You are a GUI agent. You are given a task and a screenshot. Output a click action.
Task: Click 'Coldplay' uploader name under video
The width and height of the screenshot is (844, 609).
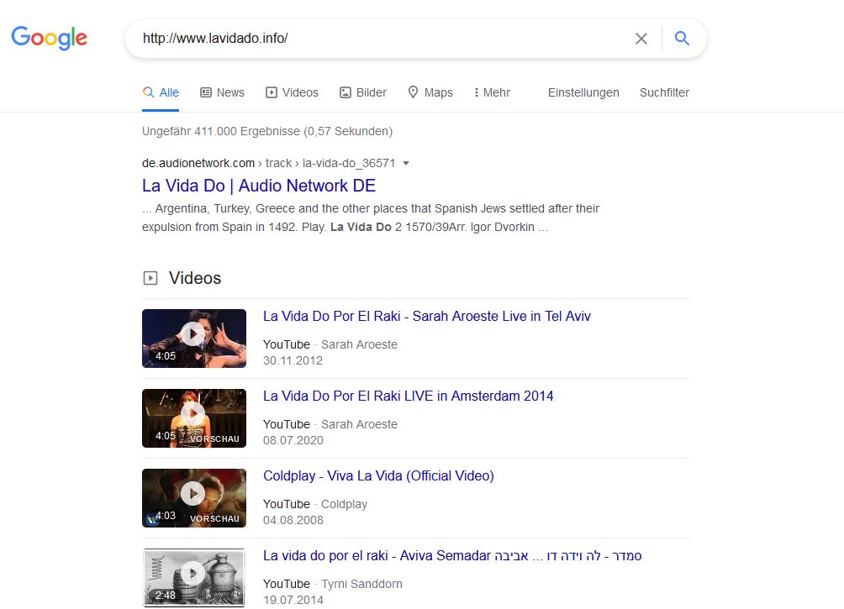[344, 504]
